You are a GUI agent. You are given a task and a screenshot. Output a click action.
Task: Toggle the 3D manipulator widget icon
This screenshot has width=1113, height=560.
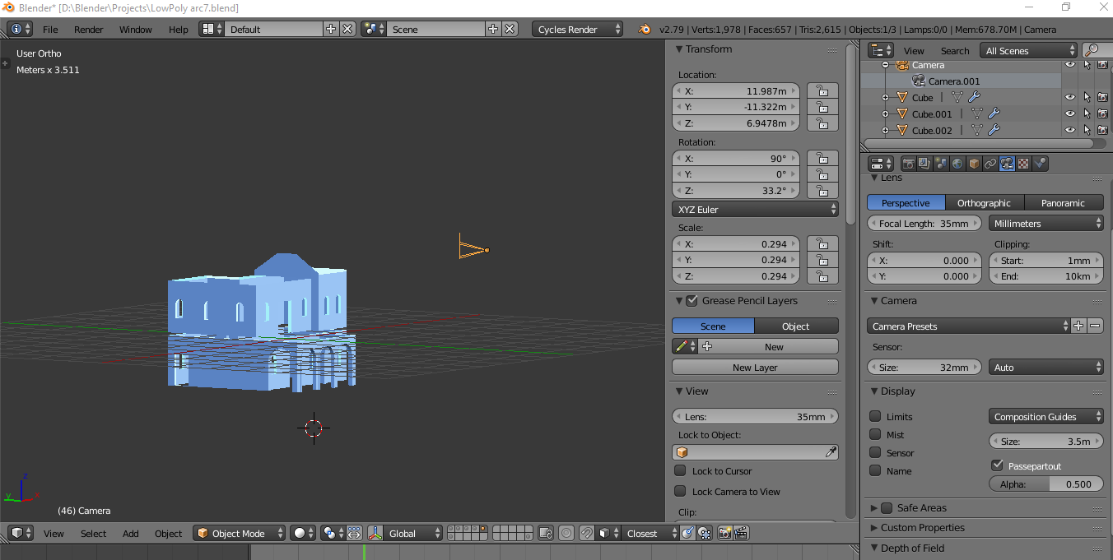click(x=375, y=534)
